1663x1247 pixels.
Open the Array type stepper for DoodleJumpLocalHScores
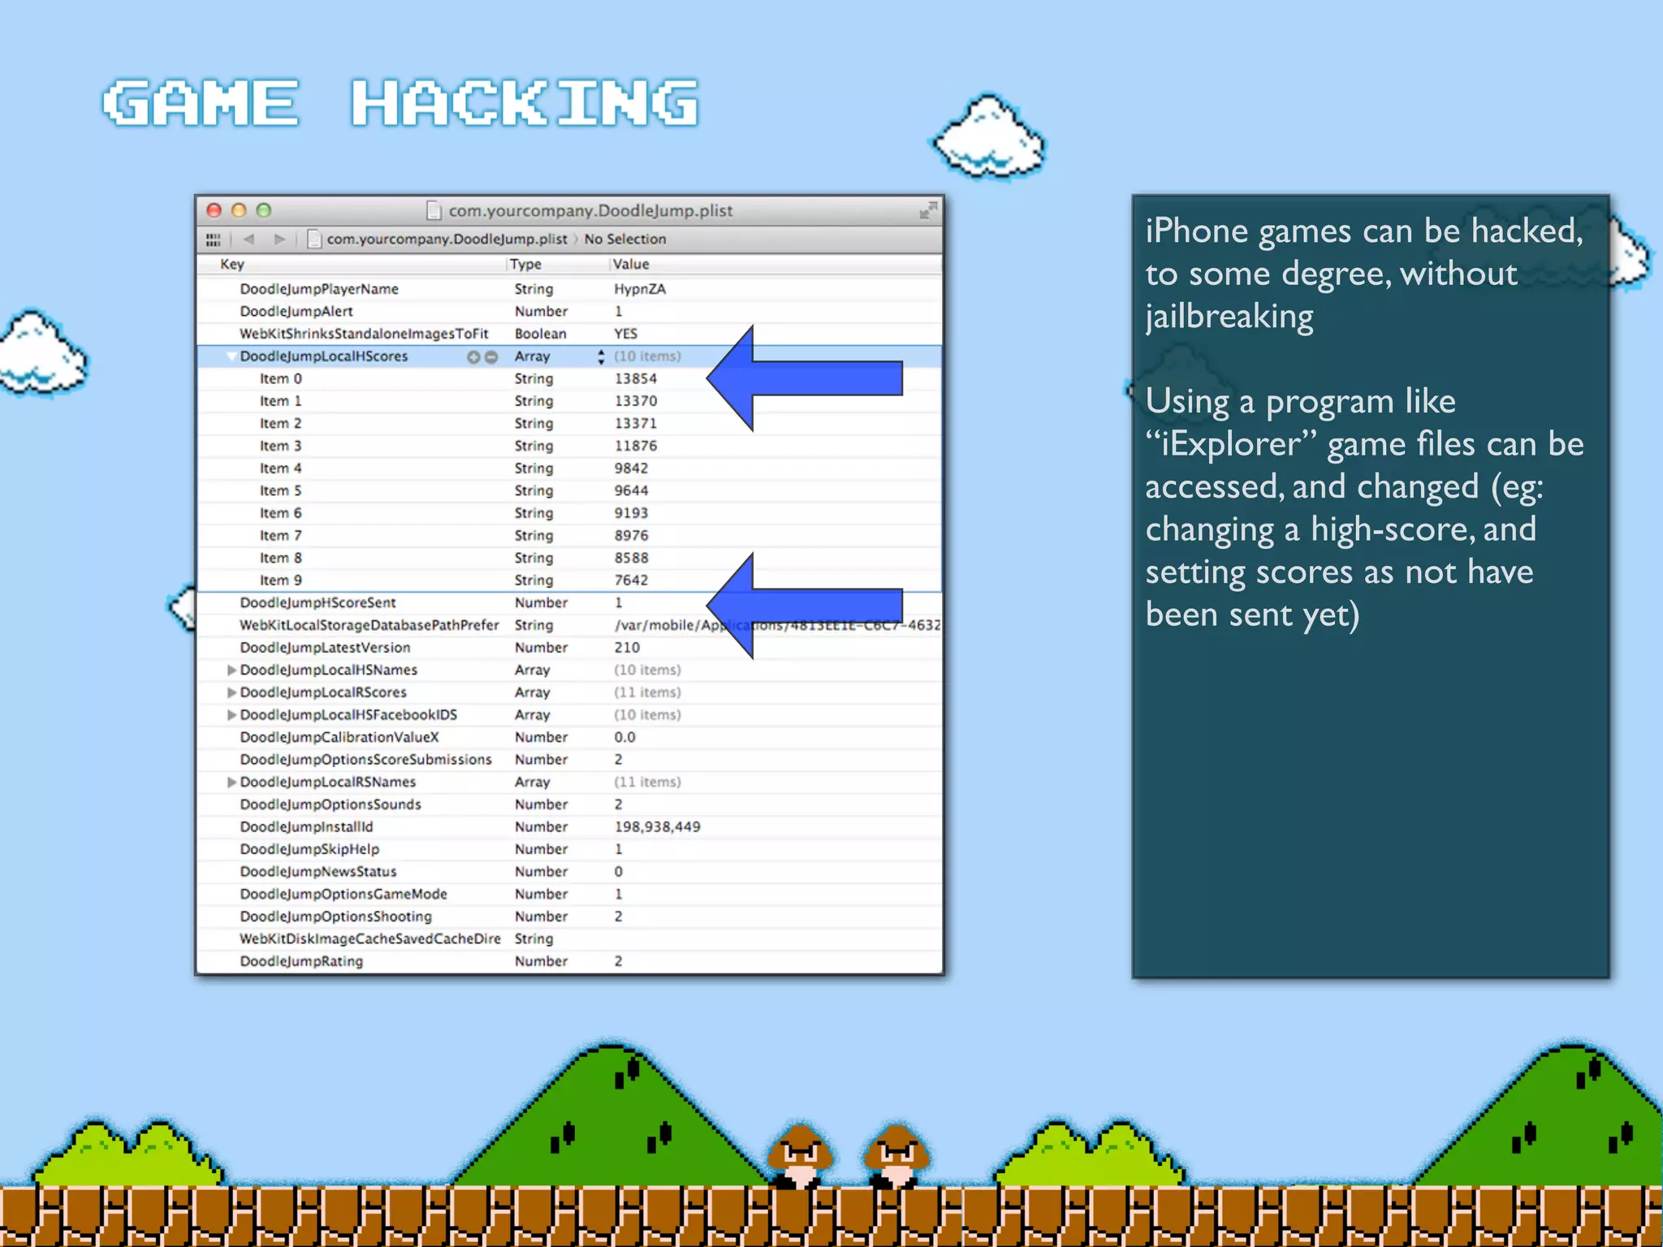(601, 357)
